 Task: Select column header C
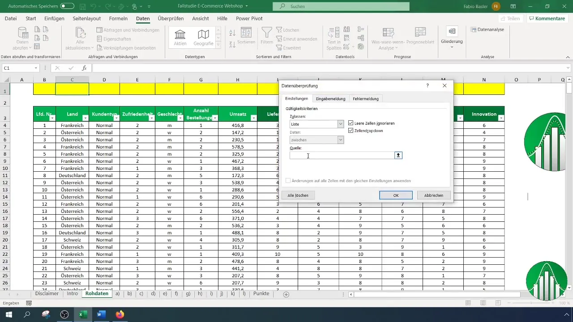click(x=72, y=80)
